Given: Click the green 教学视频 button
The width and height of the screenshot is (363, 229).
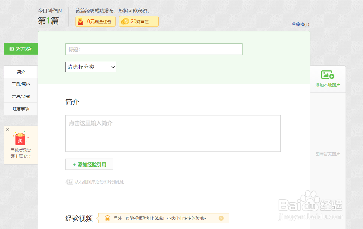Looking at the screenshot, I should [x=21, y=49].
